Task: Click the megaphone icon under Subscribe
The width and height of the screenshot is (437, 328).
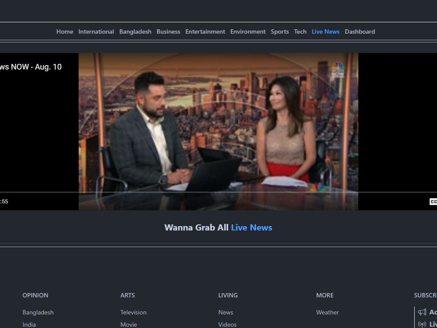Action: tap(422, 312)
